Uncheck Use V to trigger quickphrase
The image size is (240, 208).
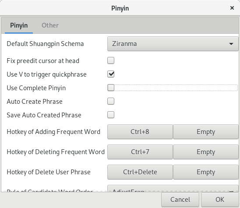[111, 74]
